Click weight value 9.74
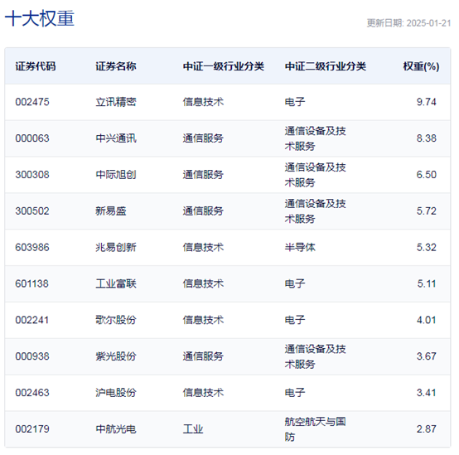Viewport: 459px width, 455px height. (x=427, y=102)
